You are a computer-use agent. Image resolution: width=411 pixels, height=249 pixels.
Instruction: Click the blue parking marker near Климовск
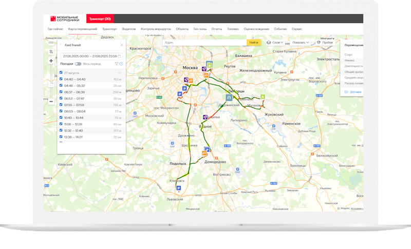coord(179,189)
